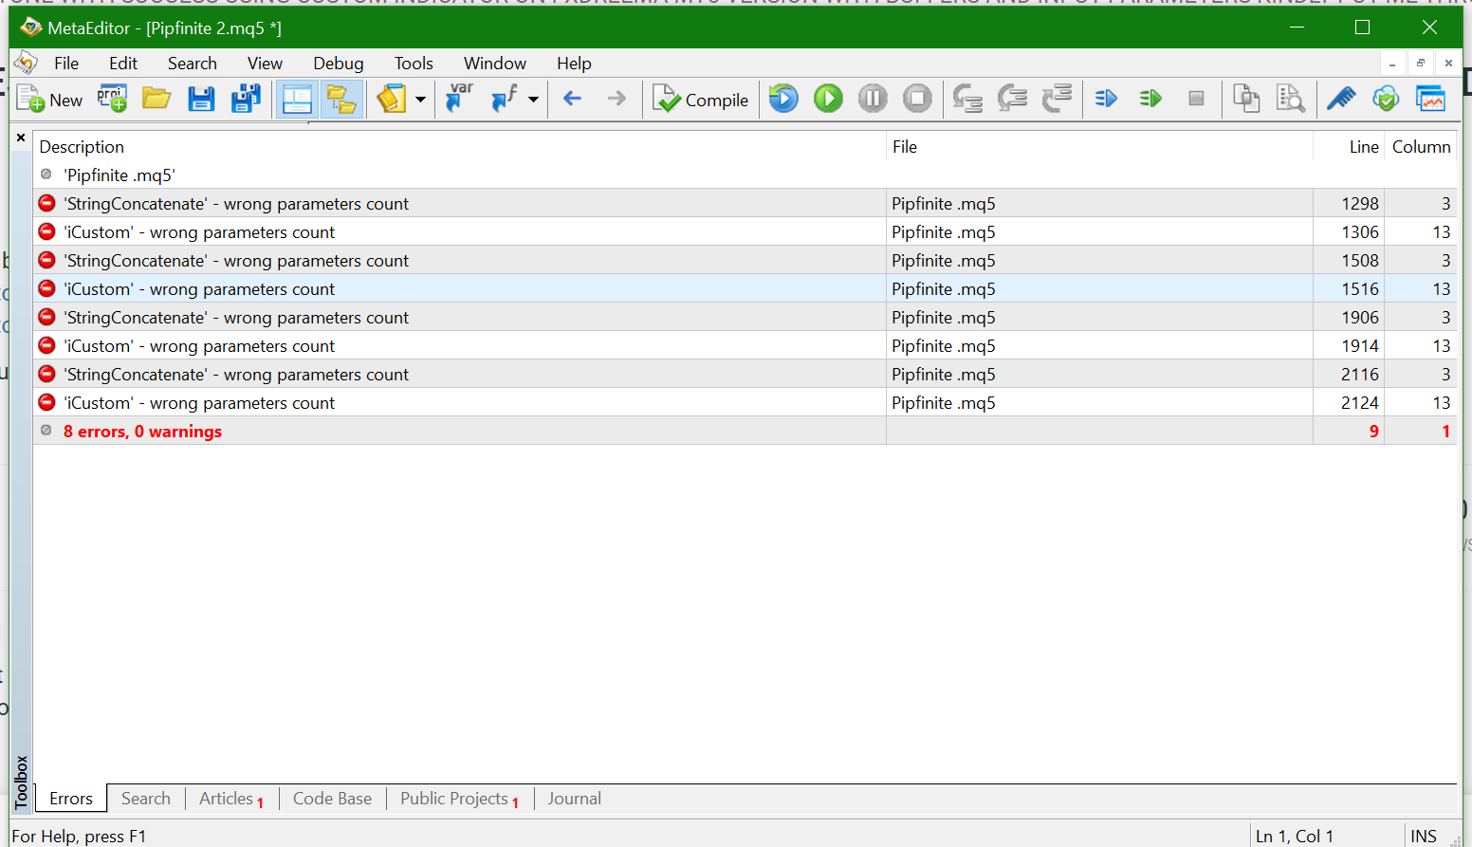Save all files with the double-floppy icon
The width and height of the screenshot is (1472, 847).
point(246,99)
